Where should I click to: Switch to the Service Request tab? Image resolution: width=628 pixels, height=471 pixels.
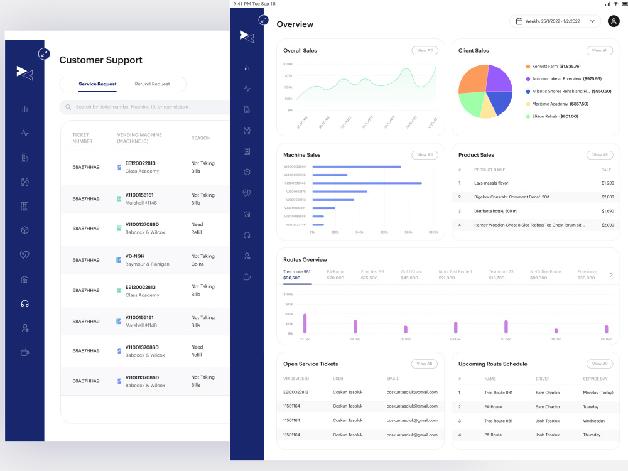(97, 84)
